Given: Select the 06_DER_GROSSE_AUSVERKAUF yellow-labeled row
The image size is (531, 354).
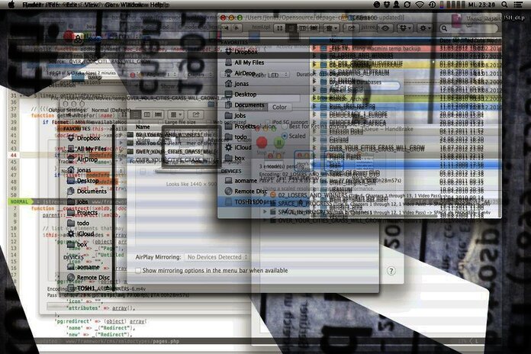Looking at the screenshot, I should point(406,64).
